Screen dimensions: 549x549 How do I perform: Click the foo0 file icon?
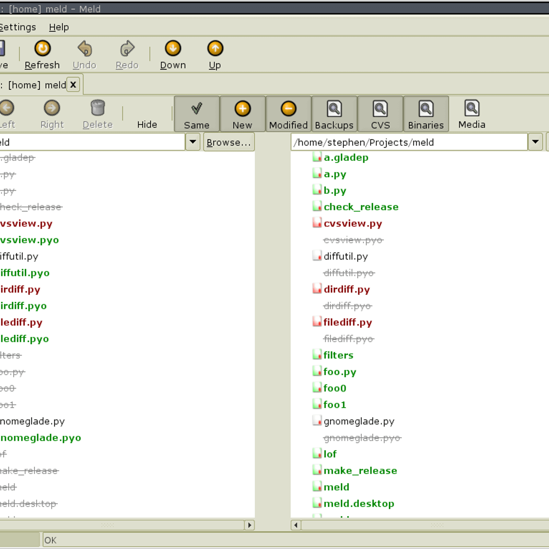coord(317,387)
